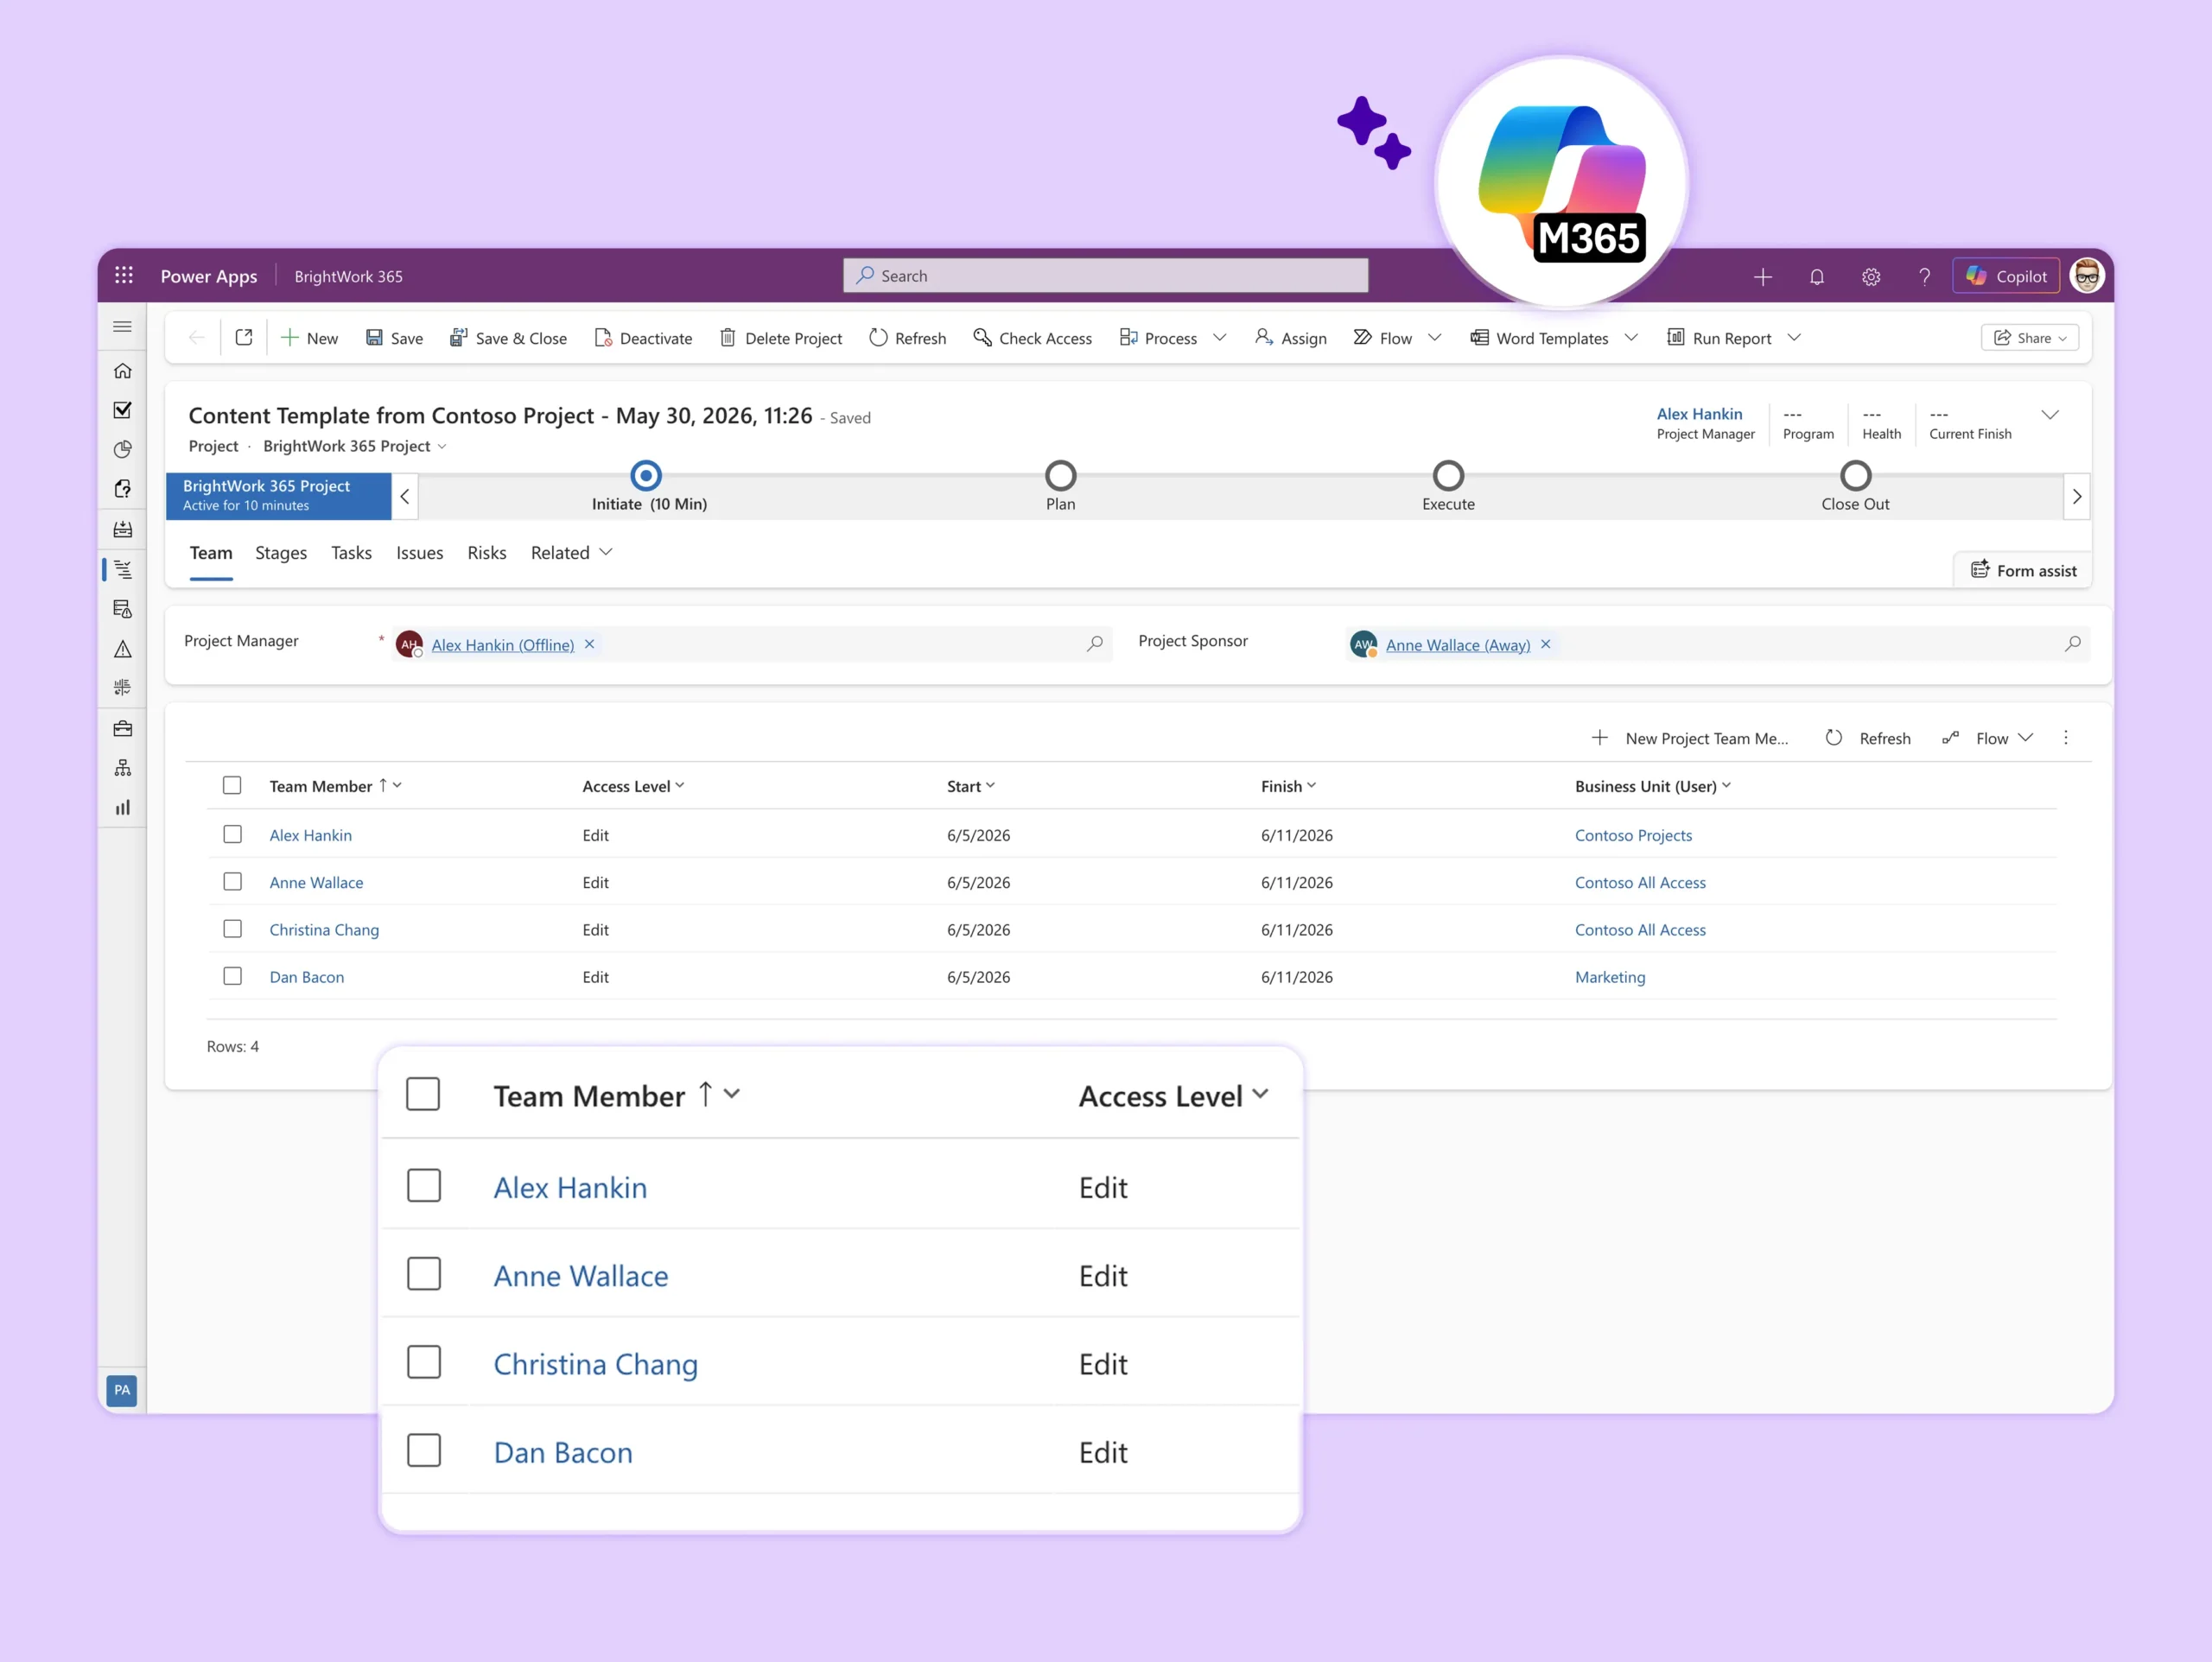
Task: Toggle select-all checkbox in enlarged grid
Action: pyautogui.click(x=423, y=1094)
